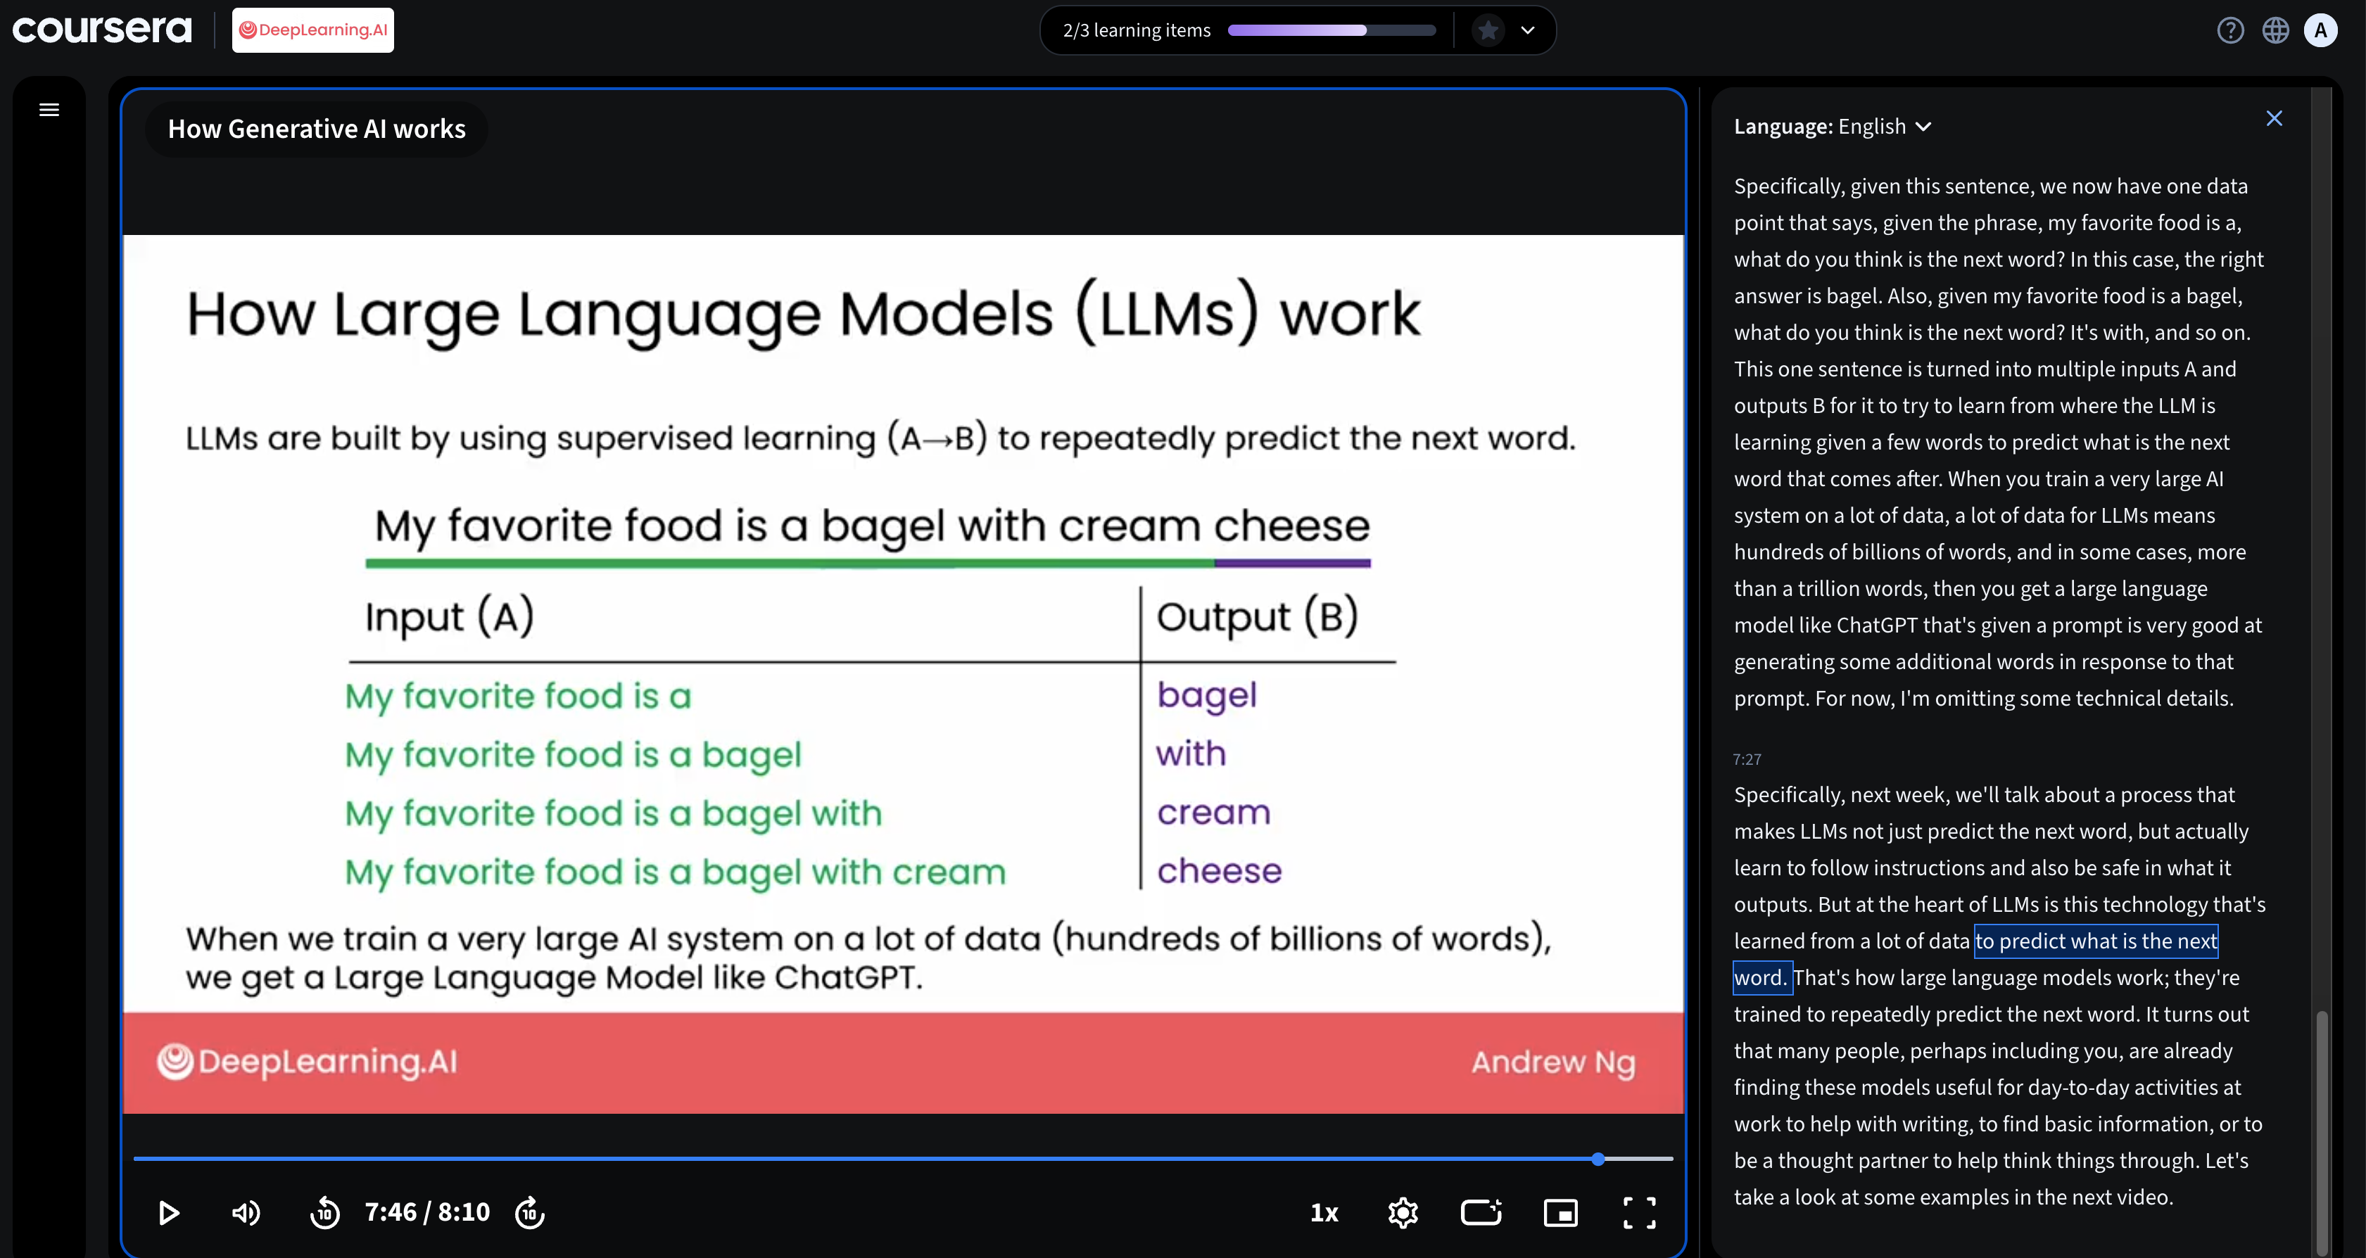This screenshot has width=2366, height=1258.
Task: Mute the video volume
Action: point(246,1213)
